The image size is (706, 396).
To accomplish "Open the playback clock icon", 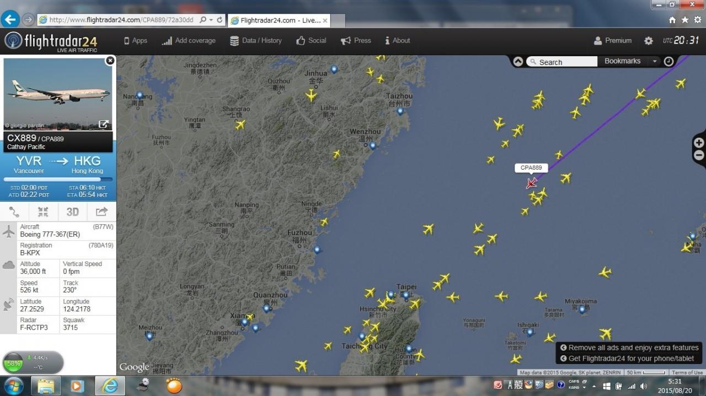I will (668, 62).
